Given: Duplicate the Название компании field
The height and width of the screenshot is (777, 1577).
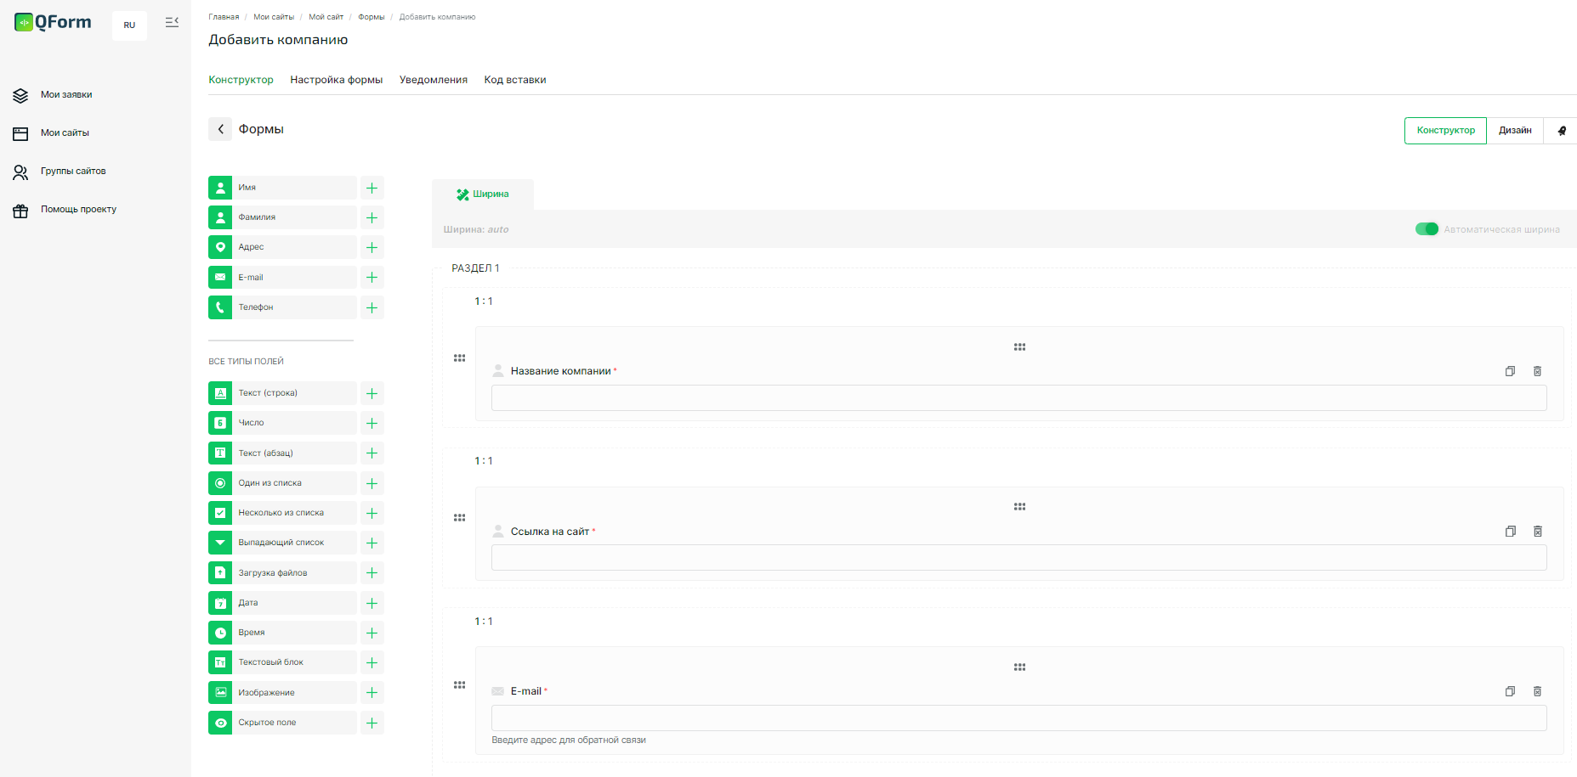Looking at the screenshot, I should [1510, 371].
